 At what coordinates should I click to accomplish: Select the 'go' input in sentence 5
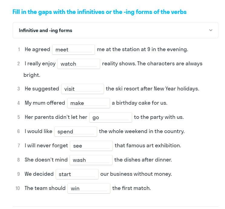110,117
